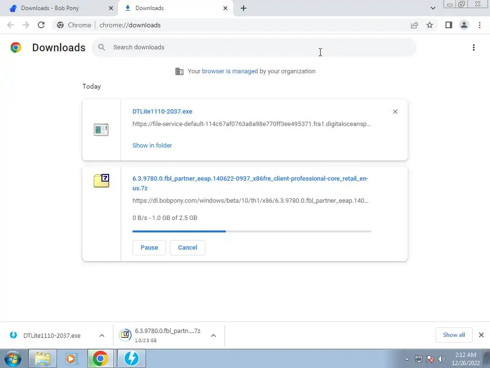490x368 pixels.
Task: Click the 7z archive file icon
Action: 101,181
